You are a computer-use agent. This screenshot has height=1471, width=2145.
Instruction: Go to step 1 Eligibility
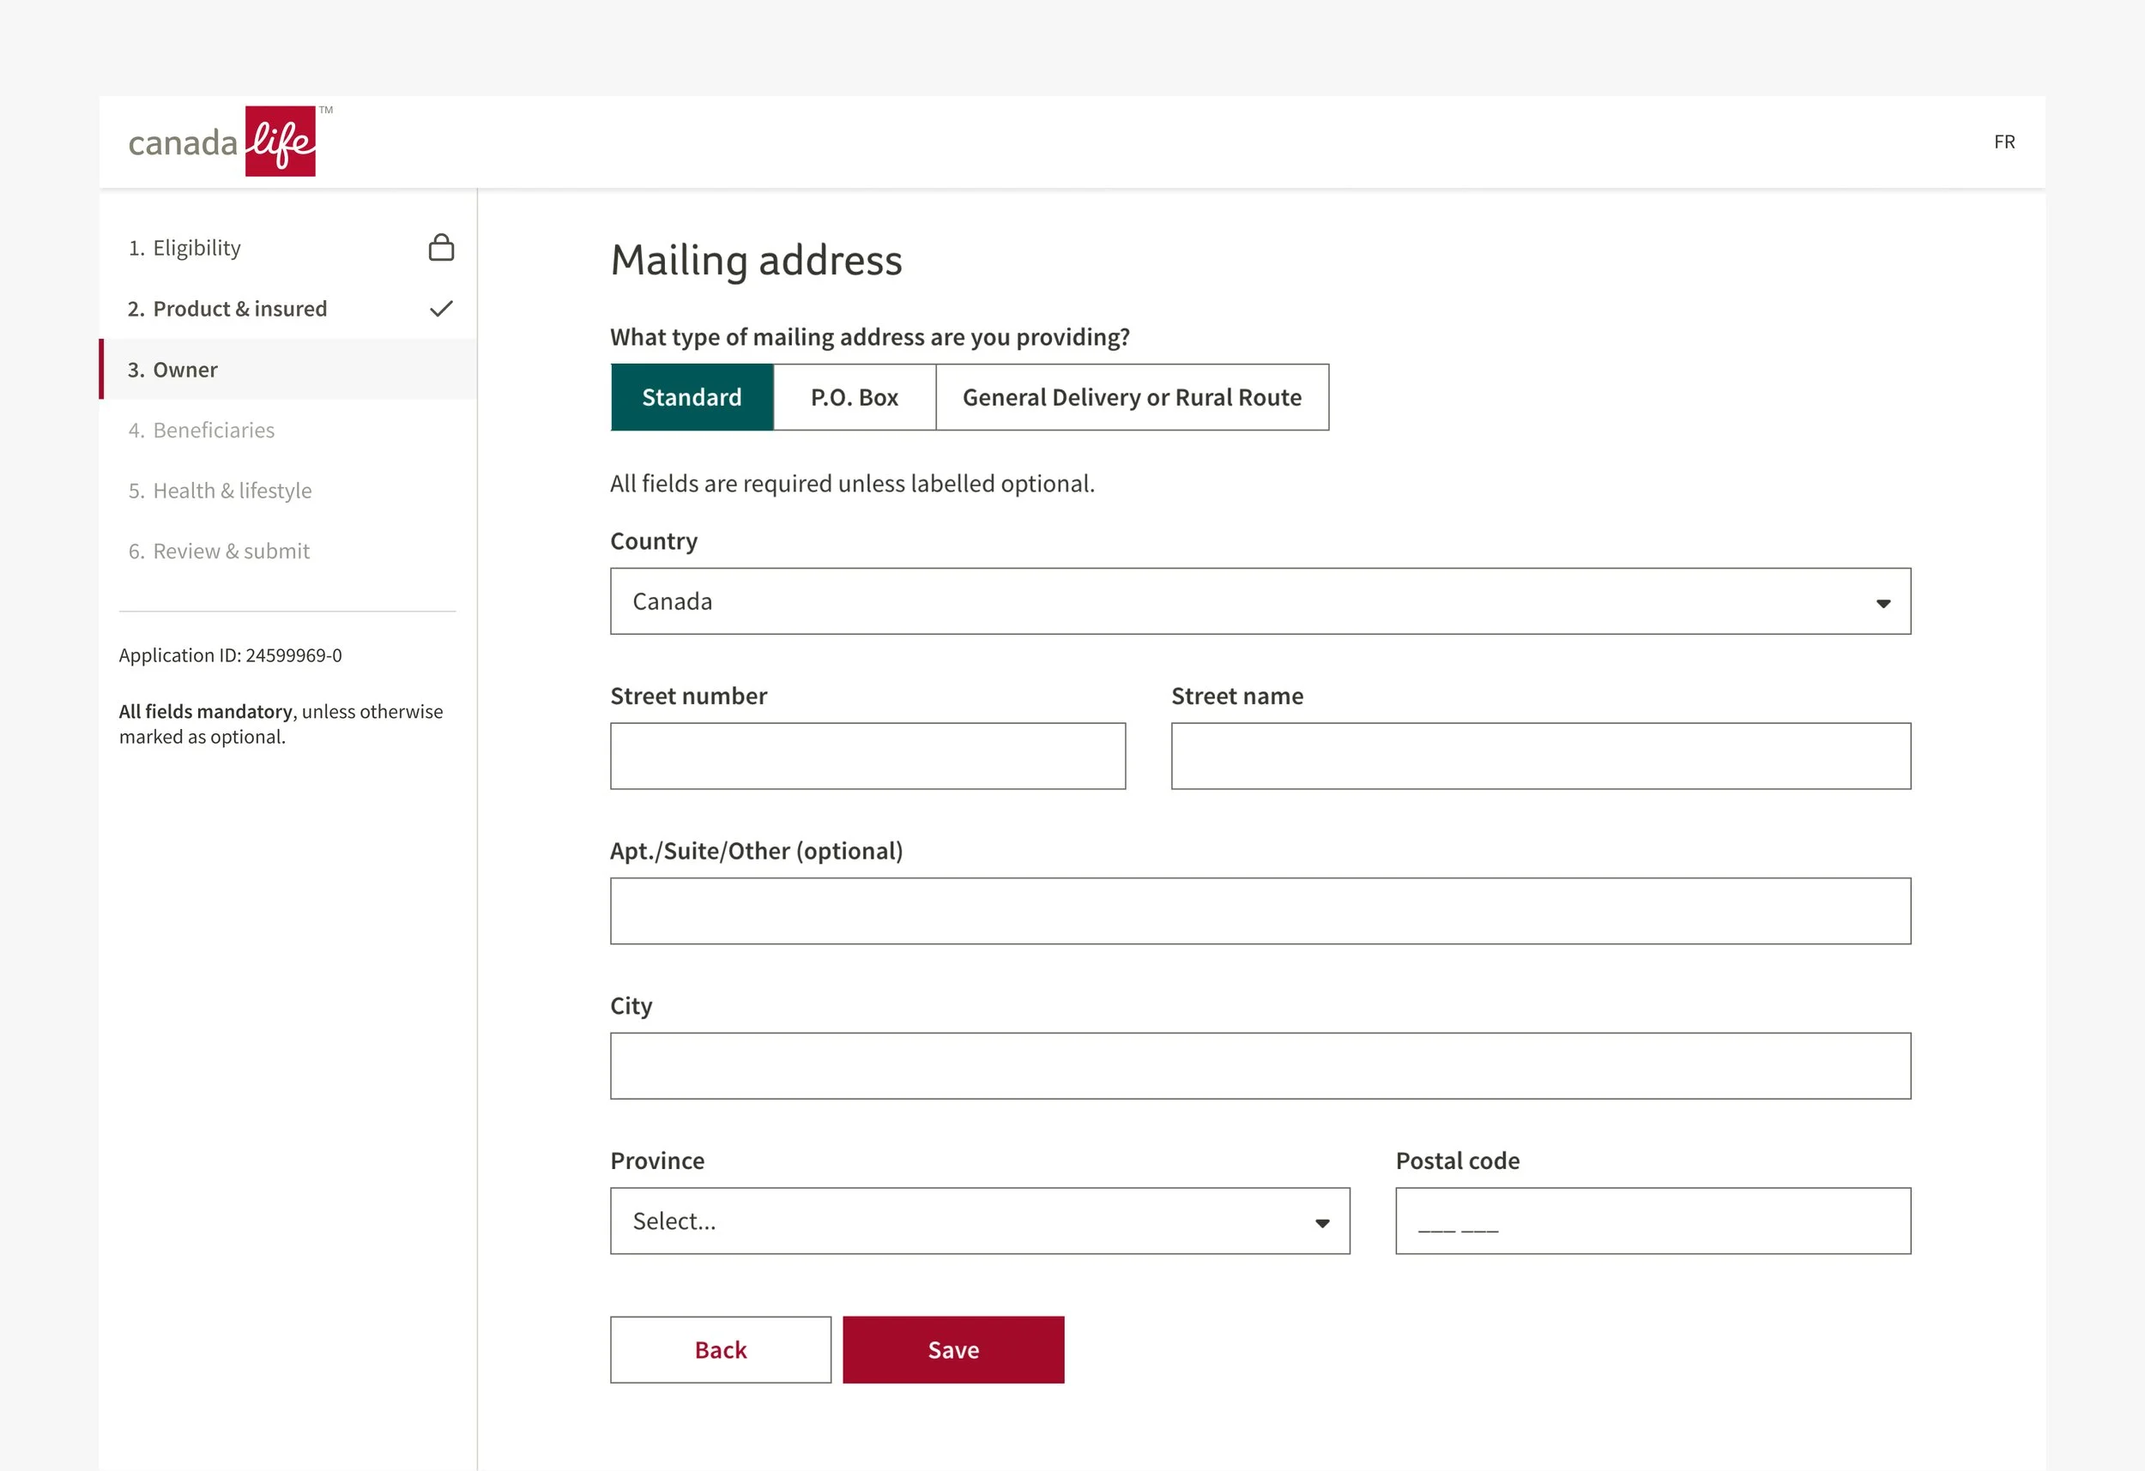pos(196,247)
